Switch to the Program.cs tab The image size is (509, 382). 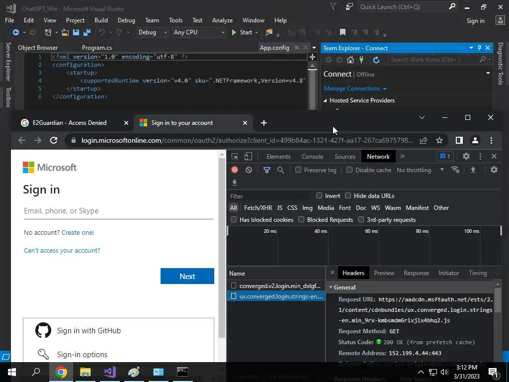tap(97, 48)
